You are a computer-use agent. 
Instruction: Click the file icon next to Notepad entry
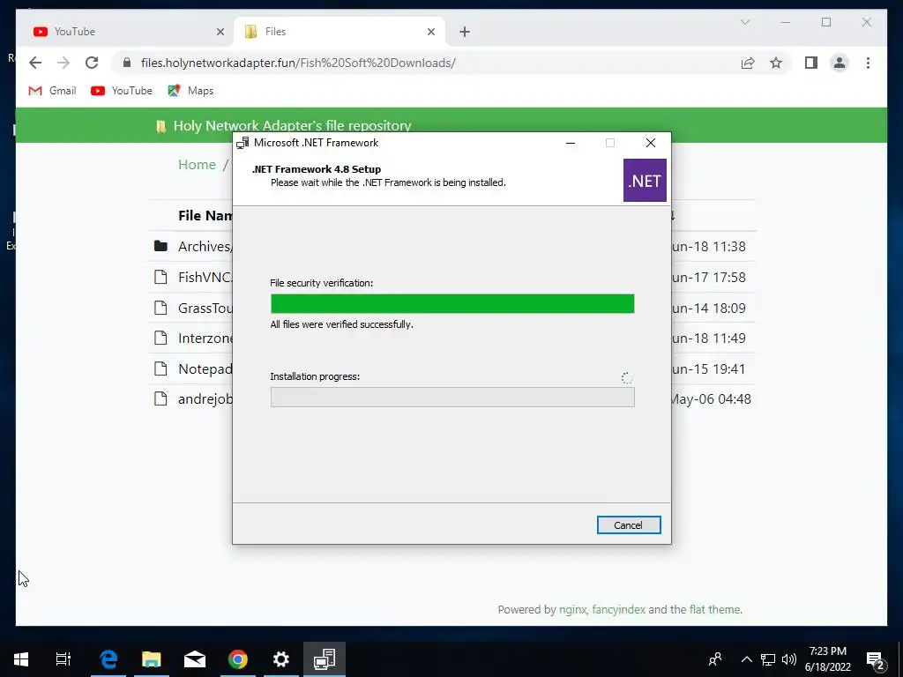coord(160,368)
